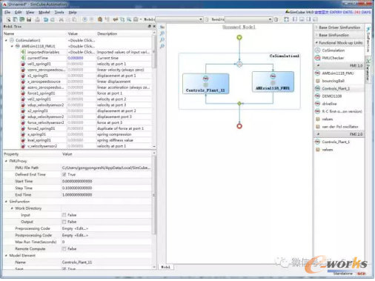Select the AMEsim1118_FMU1 block on canvas
The height and width of the screenshot is (281, 375).
click(273, 82)
